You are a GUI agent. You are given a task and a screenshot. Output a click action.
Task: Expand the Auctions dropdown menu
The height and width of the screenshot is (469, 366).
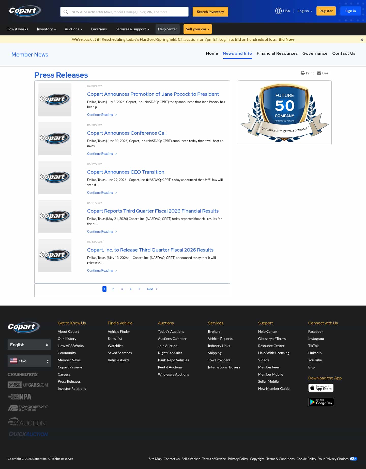point(73,29)
